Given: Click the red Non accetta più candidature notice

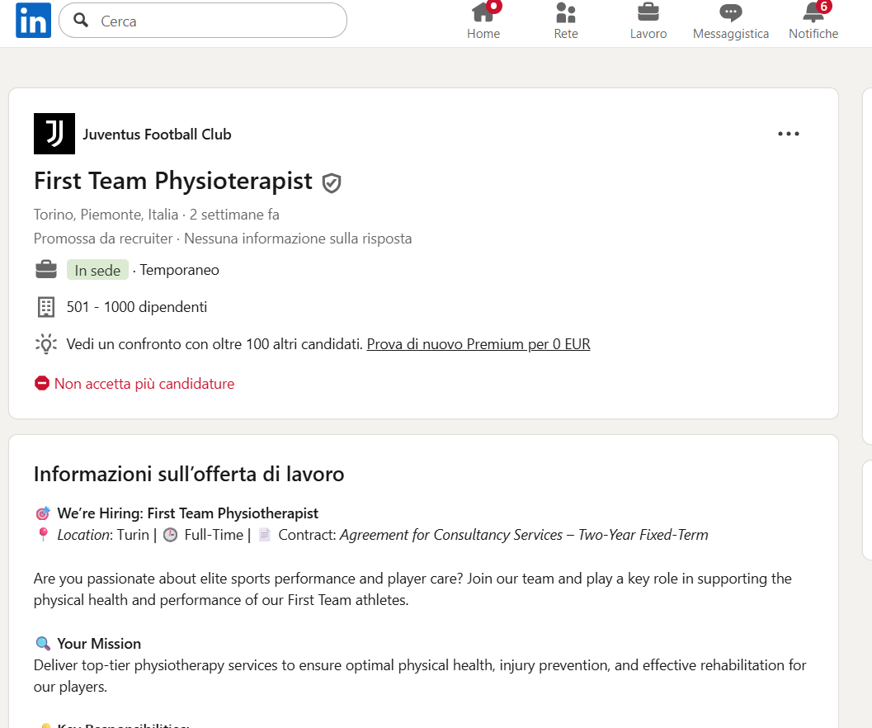Looking at the screenshot, I should click(134, 384).
